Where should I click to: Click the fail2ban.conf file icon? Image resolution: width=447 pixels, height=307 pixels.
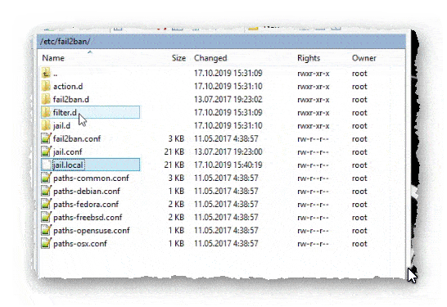click(46, 138)
